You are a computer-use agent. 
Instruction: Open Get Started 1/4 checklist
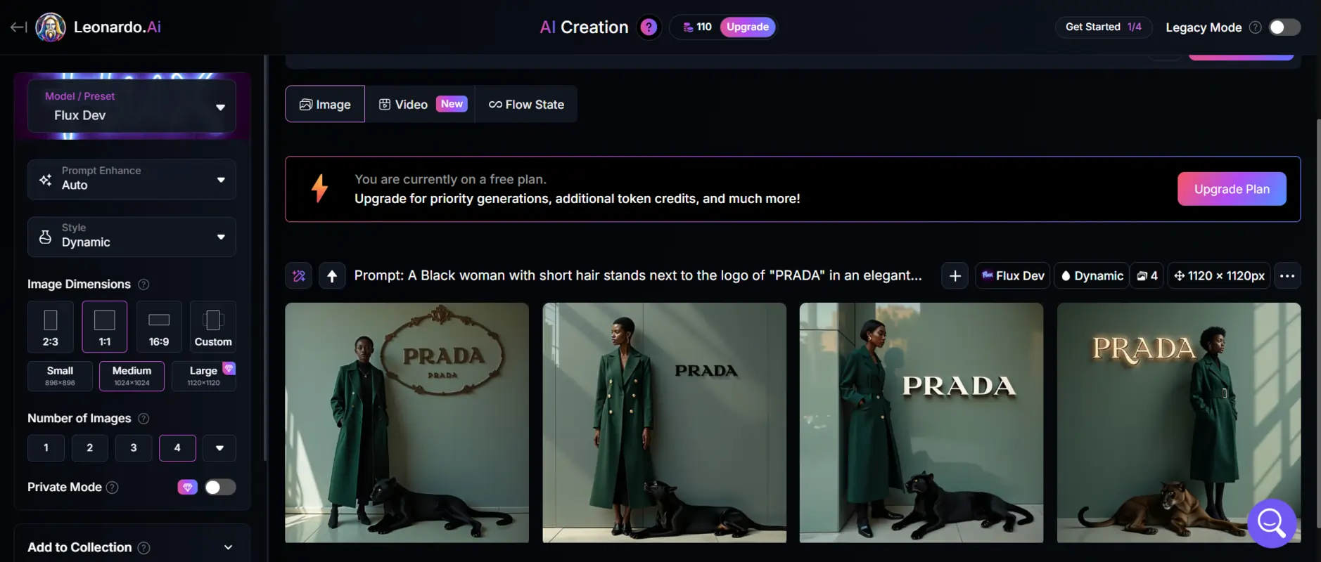pyautogui.click(x=1103, y=27)
